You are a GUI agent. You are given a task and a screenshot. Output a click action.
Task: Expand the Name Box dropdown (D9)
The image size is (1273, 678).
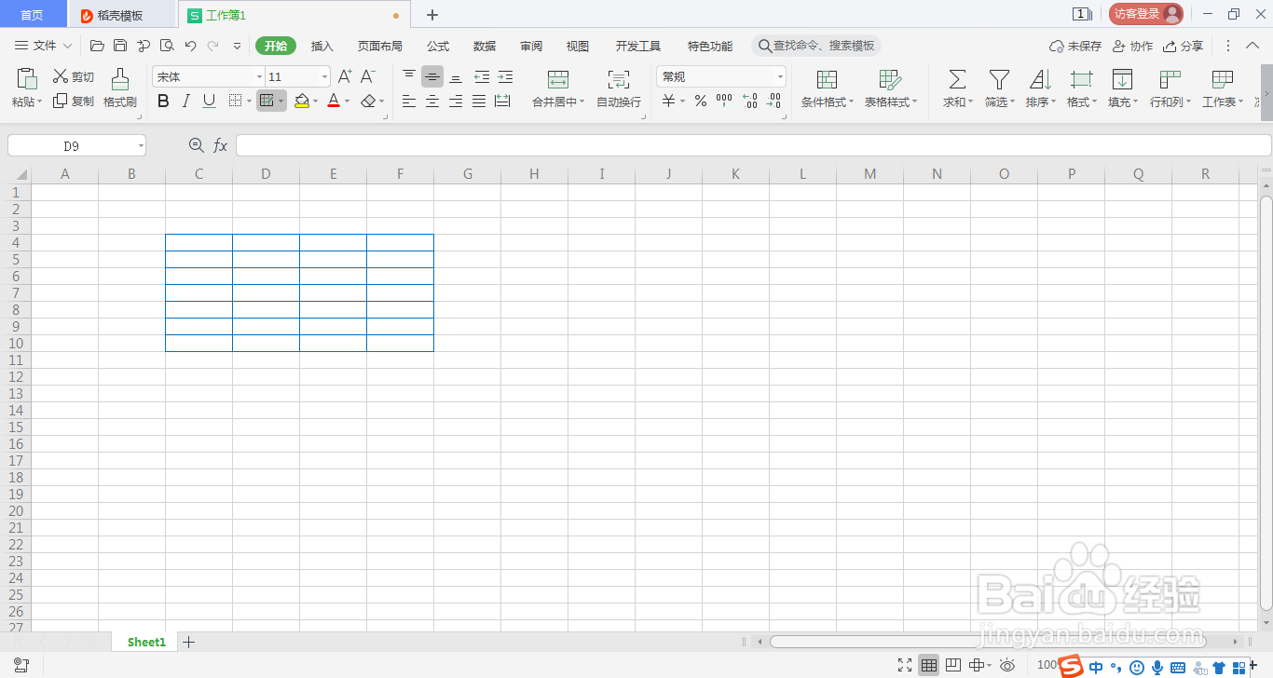pyautogui.click(x=141, y=145)
